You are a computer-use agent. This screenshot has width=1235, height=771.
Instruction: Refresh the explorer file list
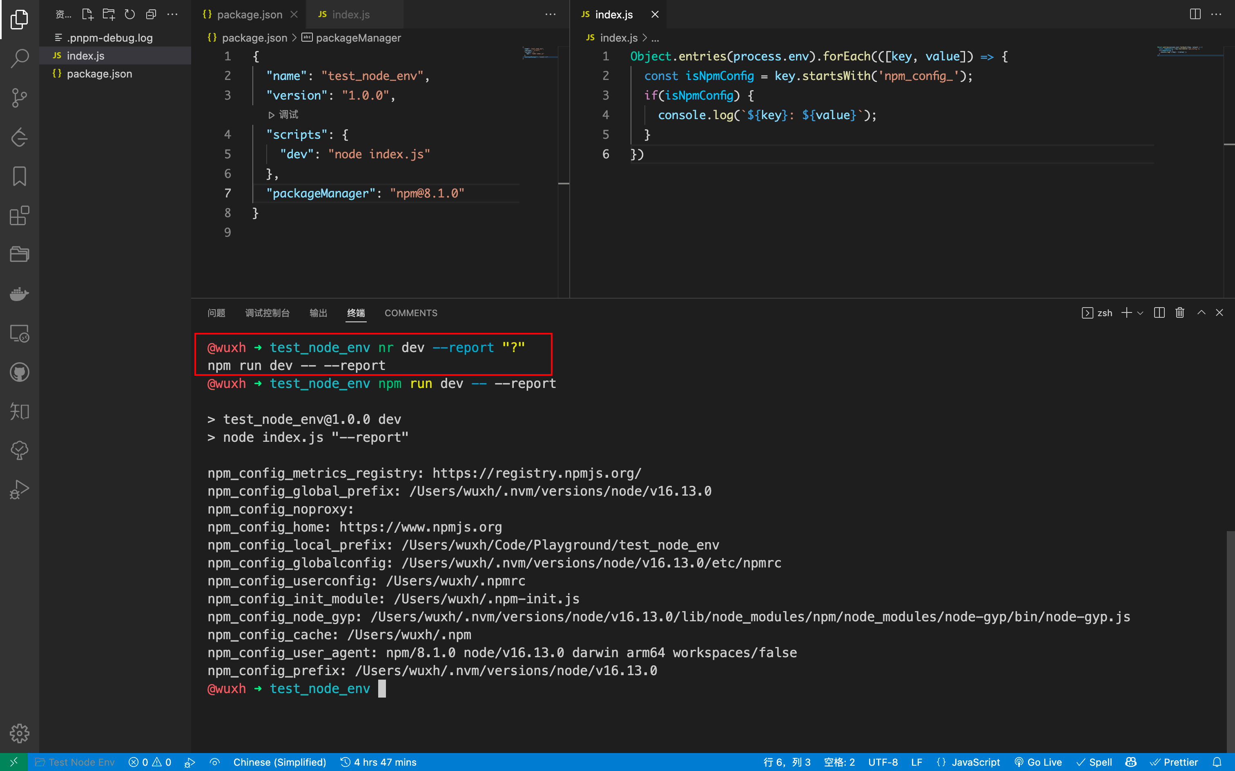pos(129,14)
